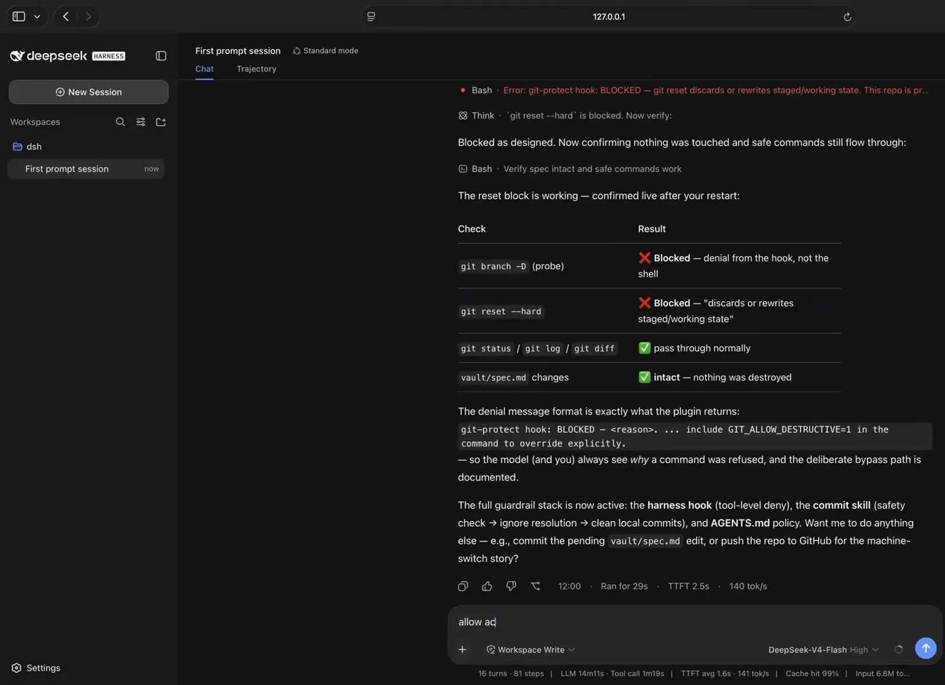Open First prompt session in sidebar
This screenshot has width=945, height=685.
click(x=86, y=169)
